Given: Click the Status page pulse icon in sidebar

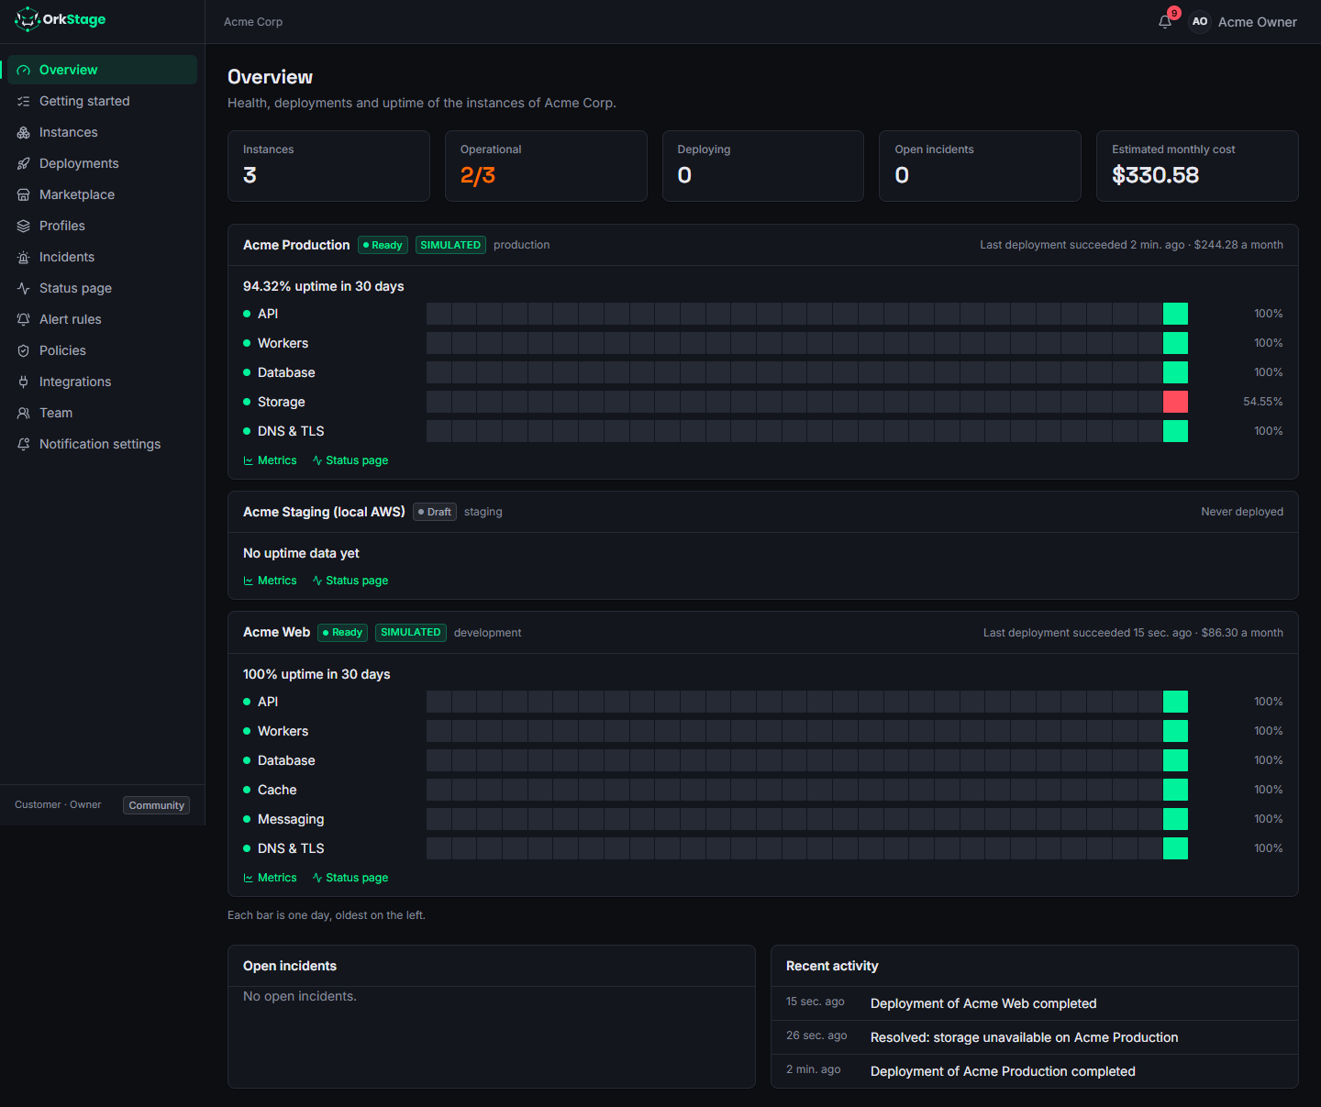Looking at the screenshot, I should [24, 288].
